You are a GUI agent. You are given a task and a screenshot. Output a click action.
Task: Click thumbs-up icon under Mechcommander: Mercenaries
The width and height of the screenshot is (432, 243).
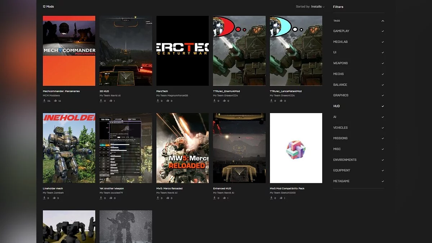tap(56, 101)
